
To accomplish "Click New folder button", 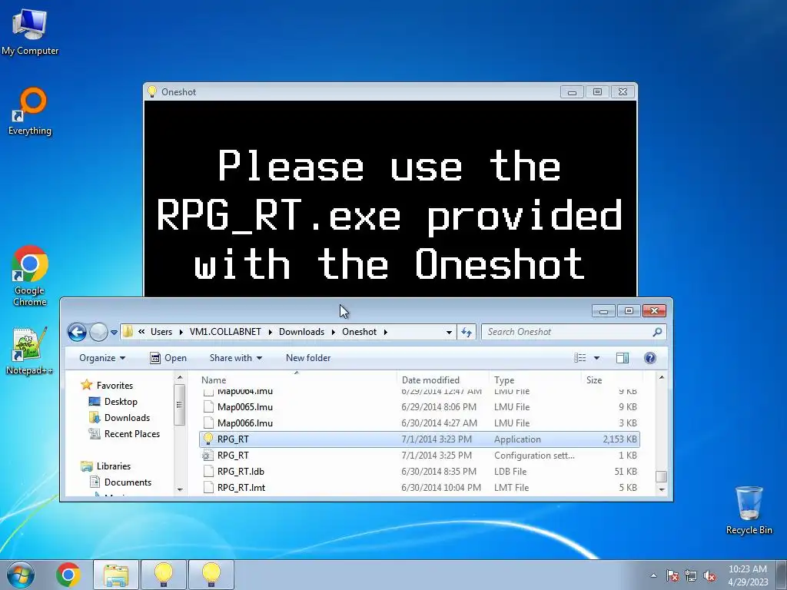I will tap(308, 358).
